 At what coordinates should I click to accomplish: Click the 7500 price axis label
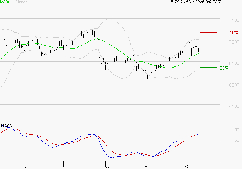(234, 20)
